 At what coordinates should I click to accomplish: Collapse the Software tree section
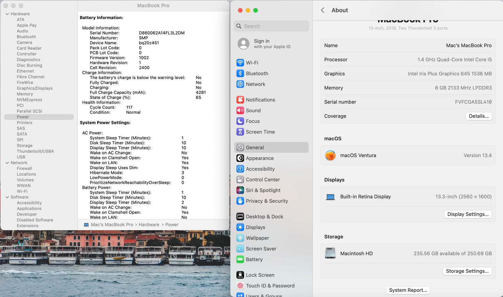click(x=7, y=197)
